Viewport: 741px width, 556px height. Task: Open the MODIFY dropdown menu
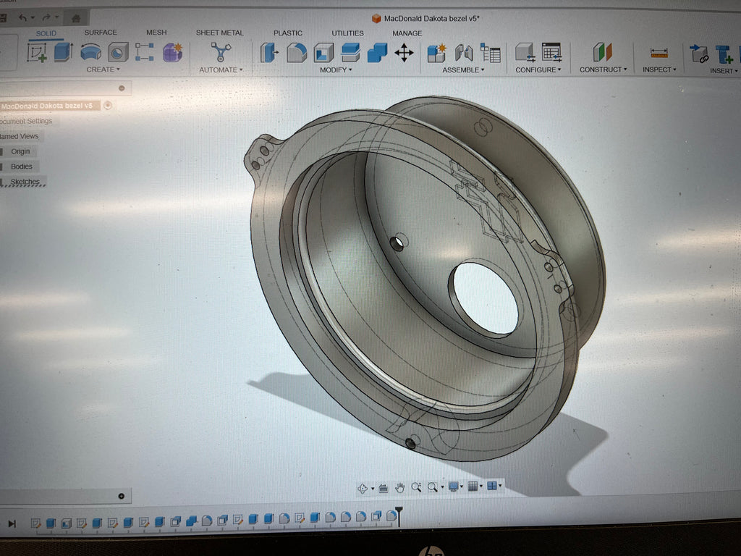[336, 69]
